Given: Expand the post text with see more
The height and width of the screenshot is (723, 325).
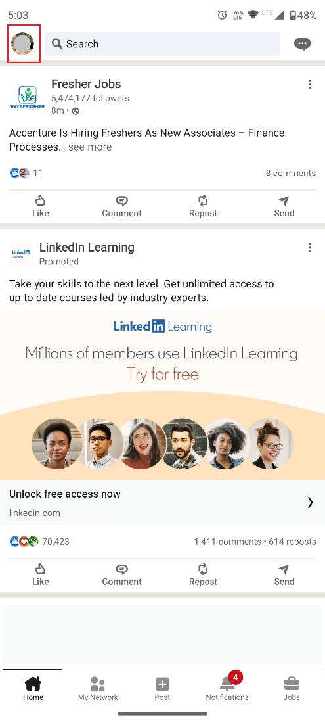Looking at the screenshot, I should [90, 147].
